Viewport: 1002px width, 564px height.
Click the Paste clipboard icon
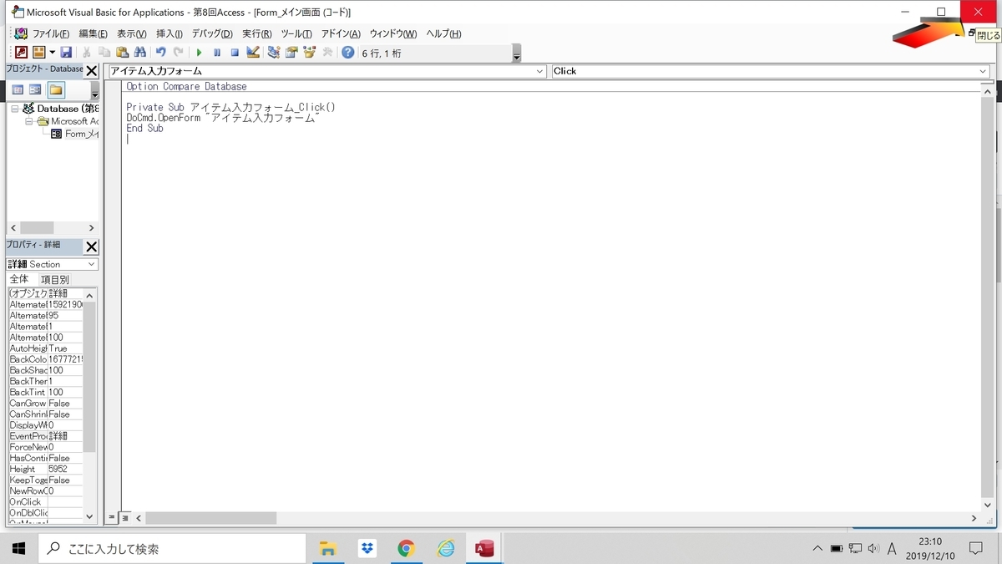point(122,52)
